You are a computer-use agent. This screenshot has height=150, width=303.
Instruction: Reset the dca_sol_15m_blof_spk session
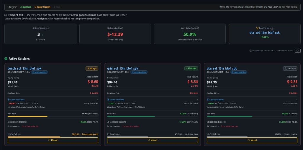pyautogui.click(x=252, y=140)
